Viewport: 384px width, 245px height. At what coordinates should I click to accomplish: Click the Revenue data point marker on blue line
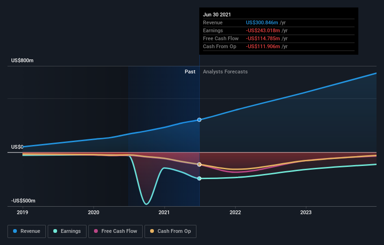199,120
